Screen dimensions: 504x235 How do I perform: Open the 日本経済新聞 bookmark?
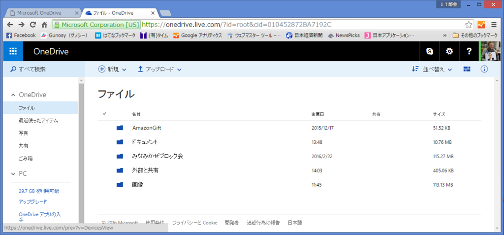(x=304, y=35)
